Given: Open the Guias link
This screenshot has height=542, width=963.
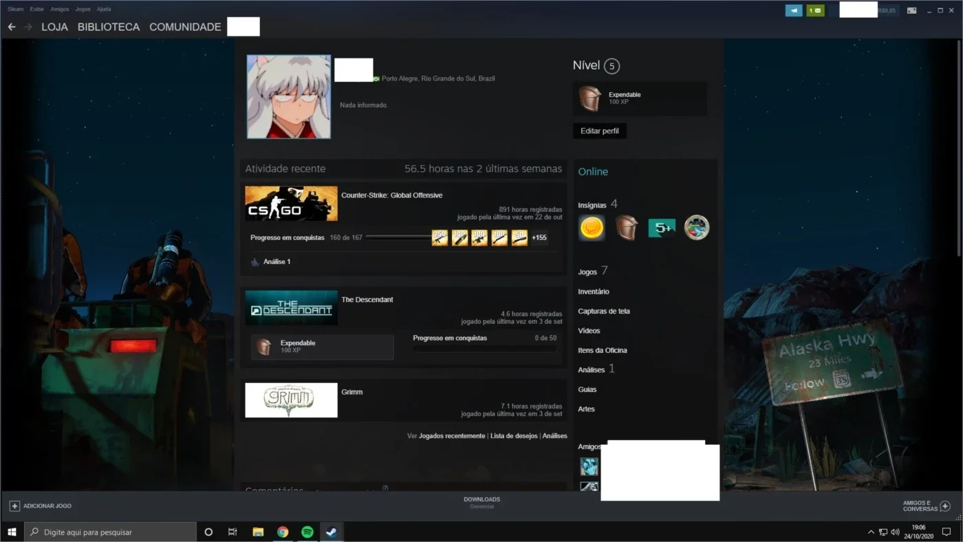Looking at the screenshot, I should pyautogui.click(x=587, y=390).
